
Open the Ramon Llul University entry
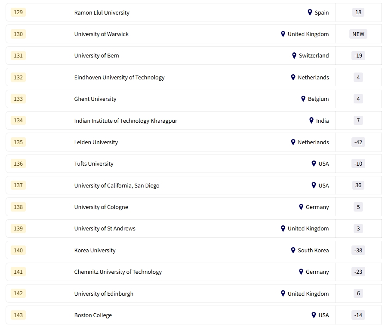(x=102, y=13)
